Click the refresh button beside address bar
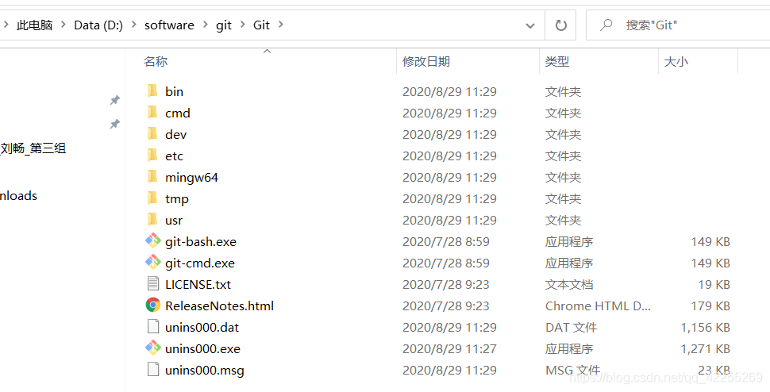Viewport: 770px width, 392px height. pos(560,25)
